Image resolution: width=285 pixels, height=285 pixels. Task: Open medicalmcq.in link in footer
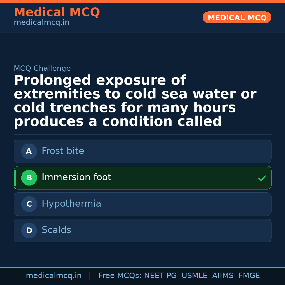[54, 276]
